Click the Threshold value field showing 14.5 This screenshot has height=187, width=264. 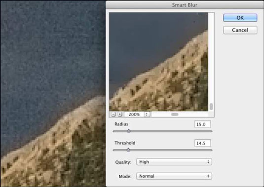coord(202,143)
